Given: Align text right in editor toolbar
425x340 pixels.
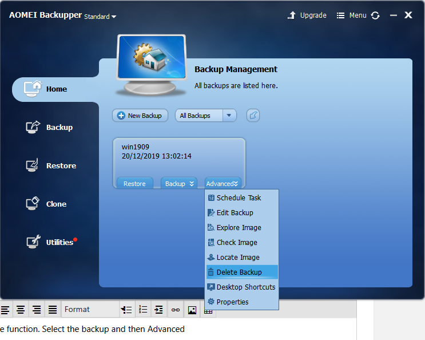Looking at the screenshot, I should click(x=37, y=309).
